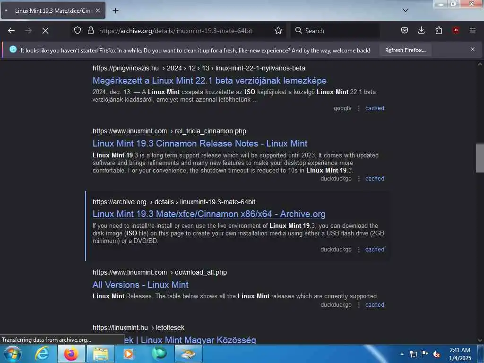Screen dimensions: 484x363
Task: Open Action Center flag icon
Action: (x=425, y=354)
